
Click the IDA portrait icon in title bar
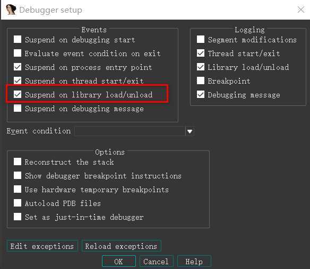[x=11, y=10]
